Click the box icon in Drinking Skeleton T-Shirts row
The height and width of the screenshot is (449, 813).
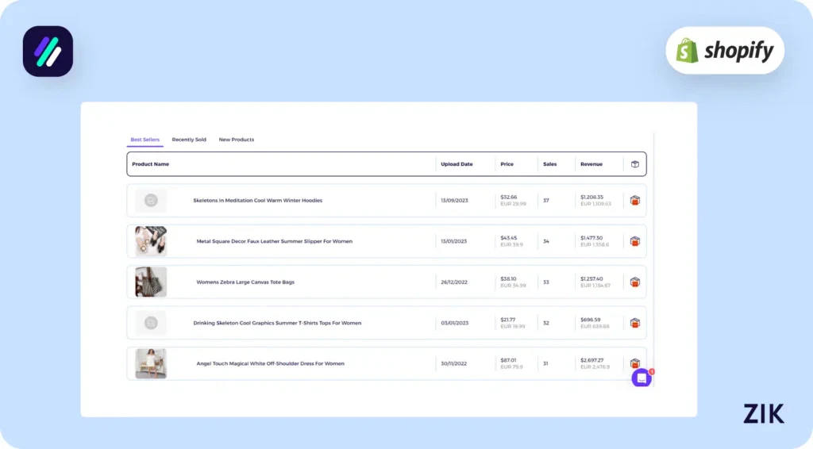[x=634, y=323]
